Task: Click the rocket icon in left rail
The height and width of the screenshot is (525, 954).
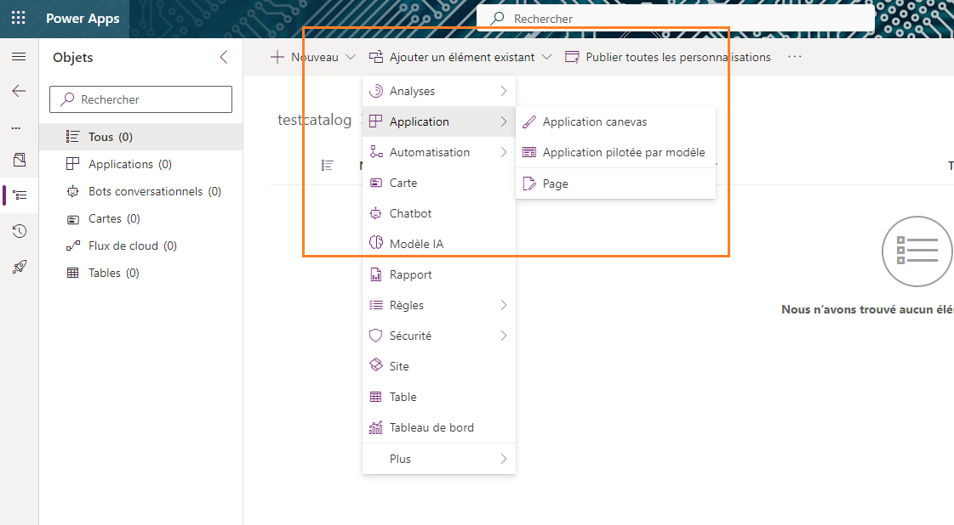Action: [19, 267]
